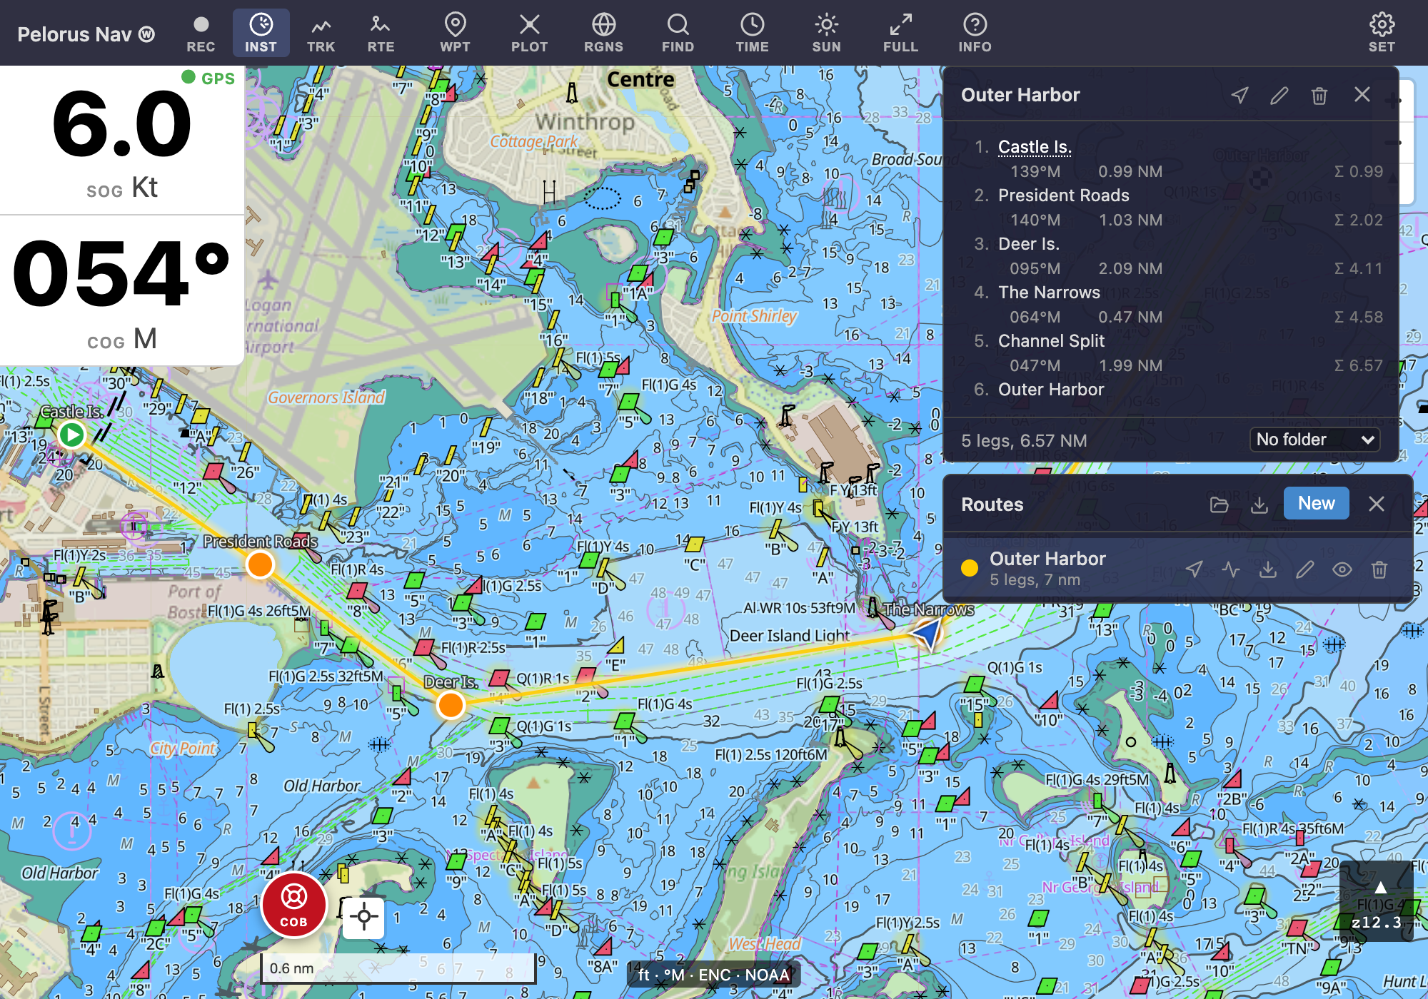
Task: Open the INFO help panel
Action: (x=975, y=33)
